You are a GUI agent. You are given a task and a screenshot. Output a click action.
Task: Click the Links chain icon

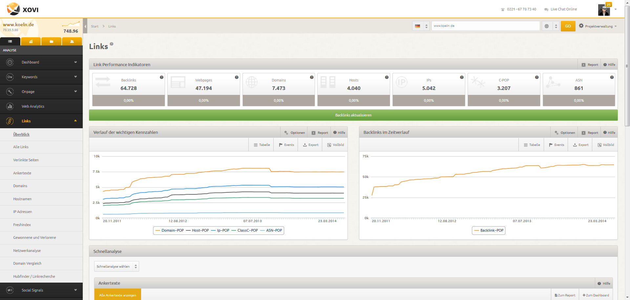point(10,121)
